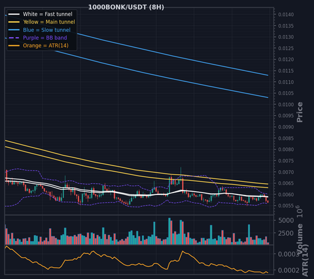Click the vertical 'ATR(14)' axis title
This screenshot has height=279, width=314.
click(x=305, y=260)
